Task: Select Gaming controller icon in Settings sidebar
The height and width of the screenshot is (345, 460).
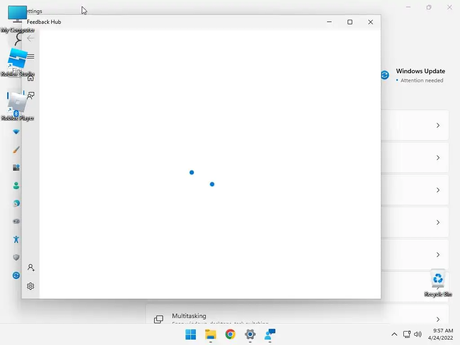Action: [16, 221]
